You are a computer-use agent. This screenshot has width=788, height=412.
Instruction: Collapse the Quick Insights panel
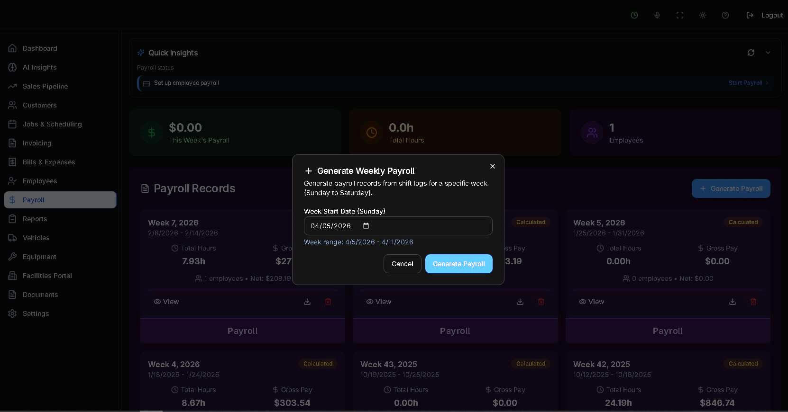coord(768,53)
